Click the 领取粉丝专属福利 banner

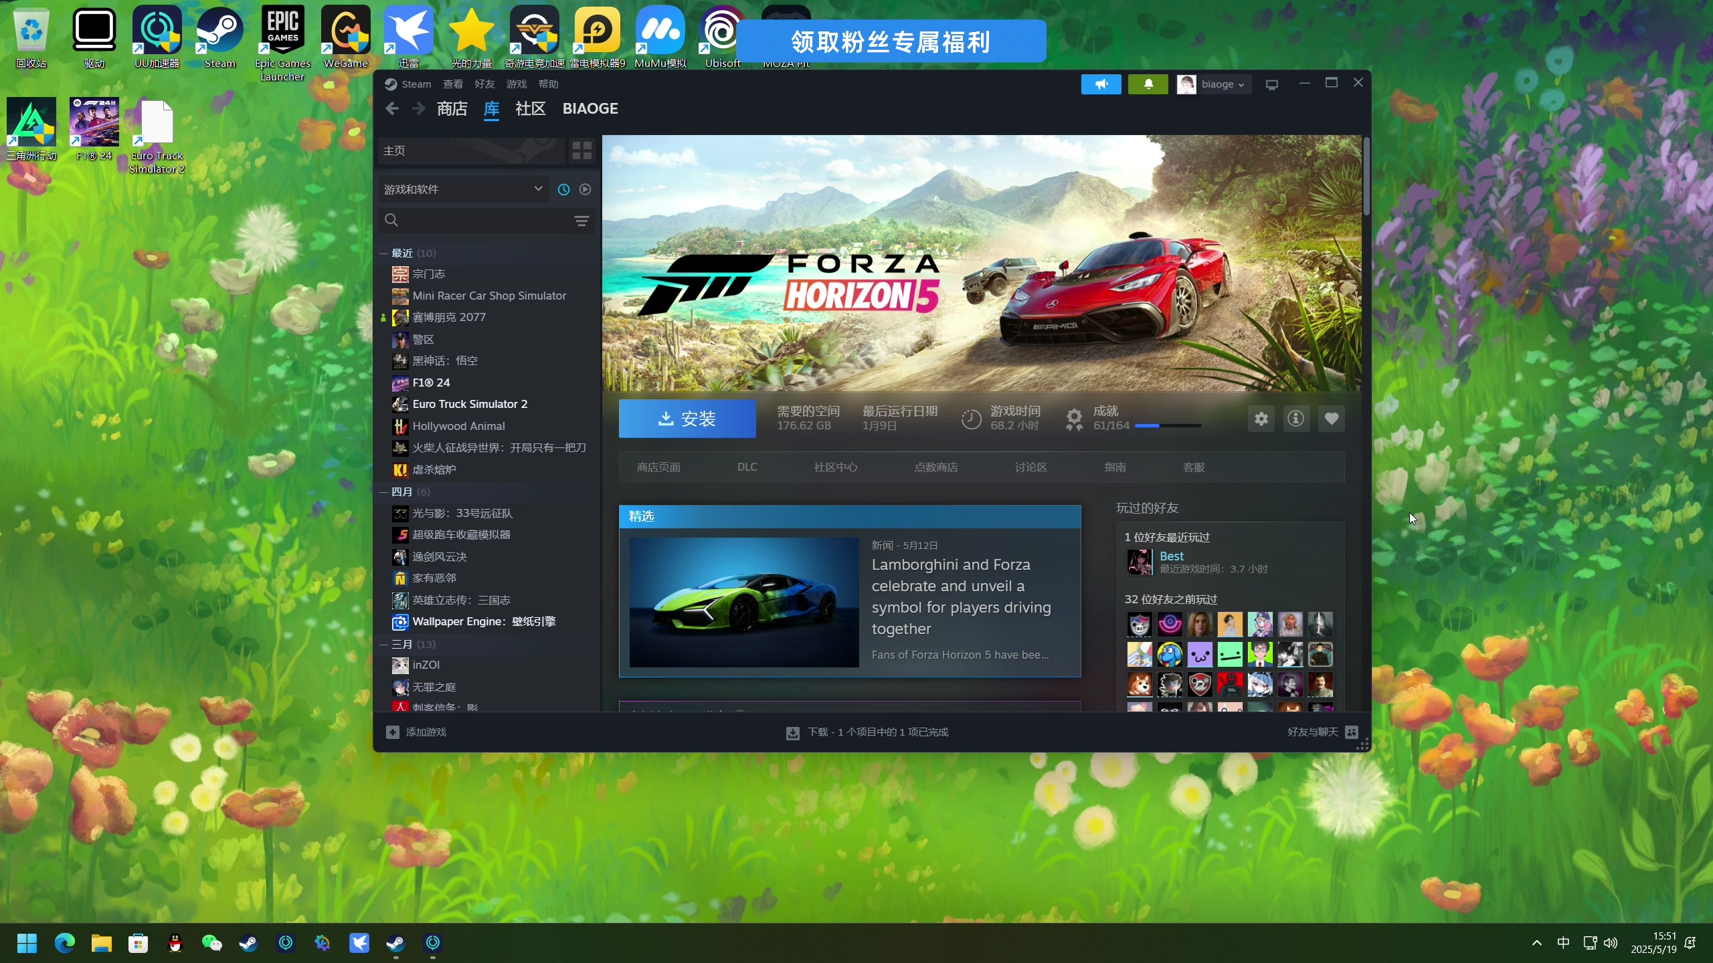coord(891,41)
